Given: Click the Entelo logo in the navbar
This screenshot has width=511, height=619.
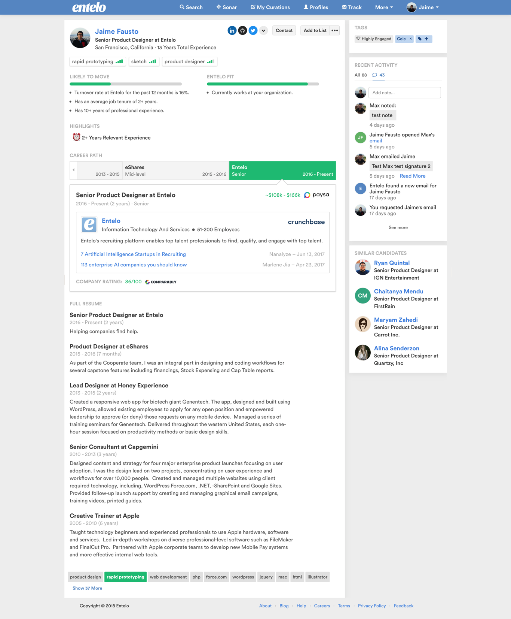Looking at the screenshot, I should point(89,7).
